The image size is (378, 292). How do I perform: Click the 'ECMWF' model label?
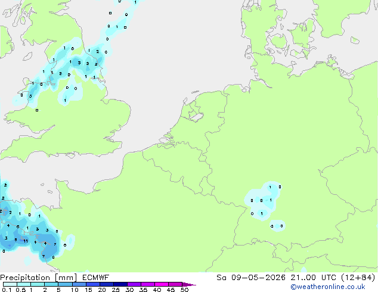(x=96, y=278)
